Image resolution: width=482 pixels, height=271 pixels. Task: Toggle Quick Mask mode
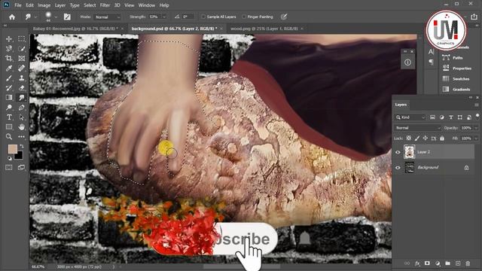(9, 167)
